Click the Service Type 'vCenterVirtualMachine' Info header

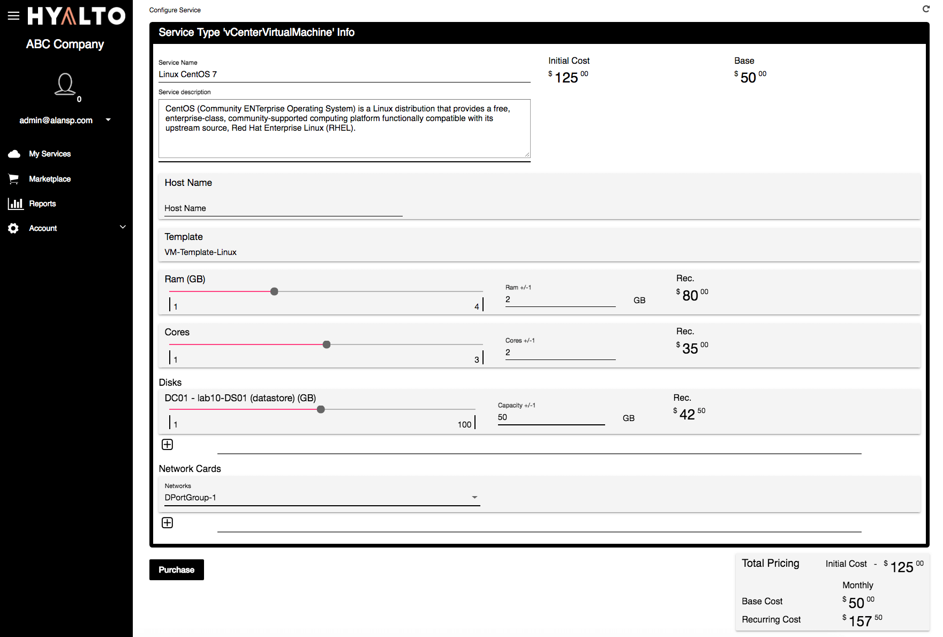257,32
